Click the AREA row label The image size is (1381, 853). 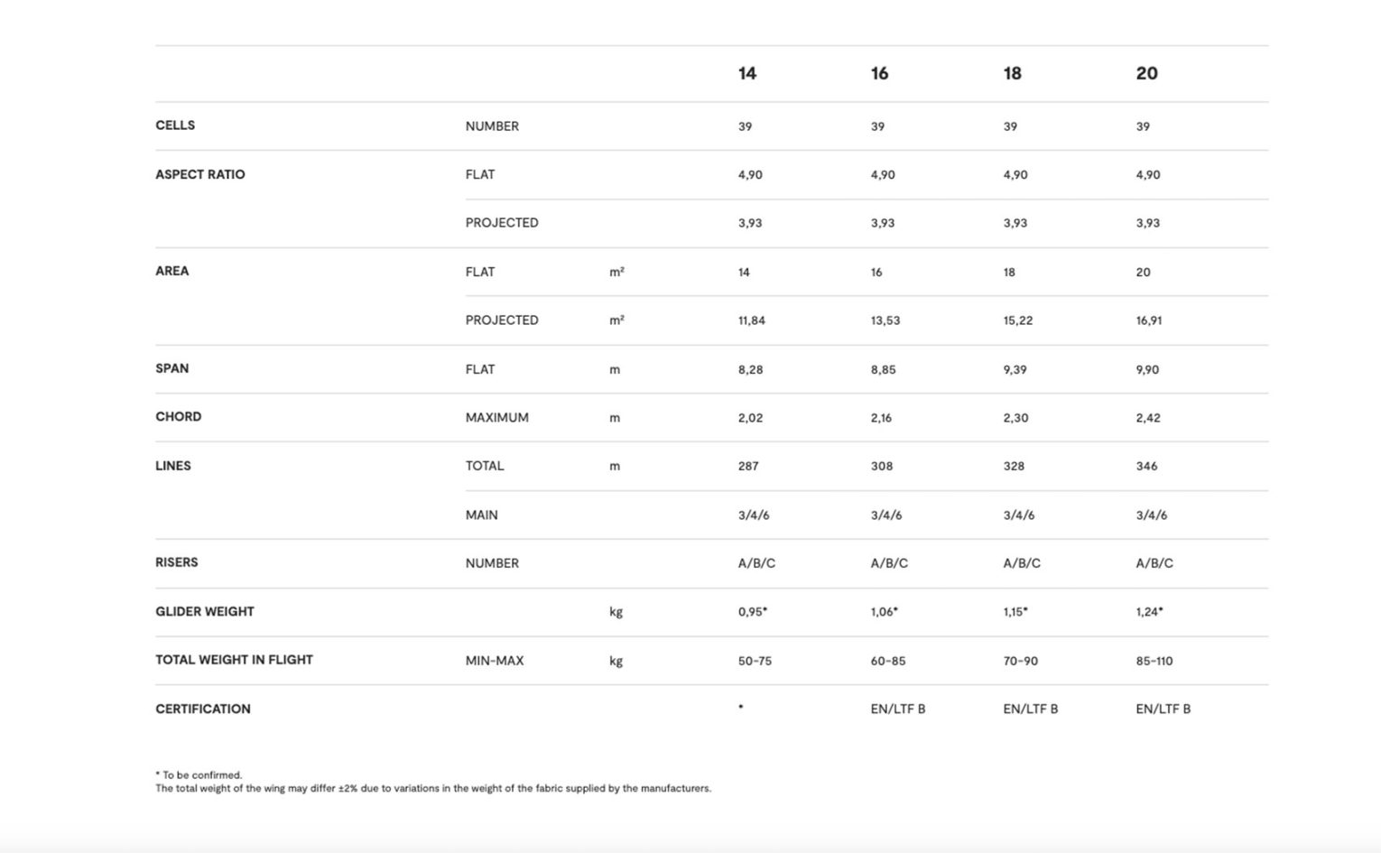171,271
